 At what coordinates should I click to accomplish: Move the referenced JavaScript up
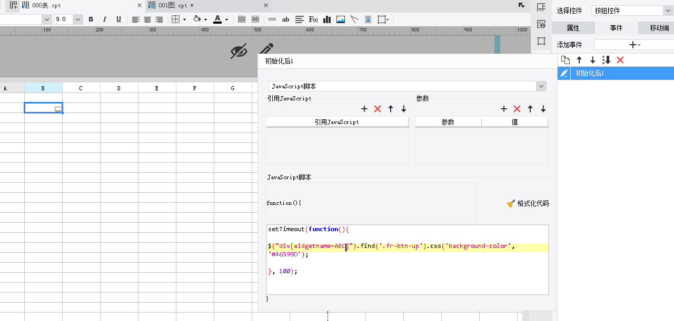(x=391, y=109)
